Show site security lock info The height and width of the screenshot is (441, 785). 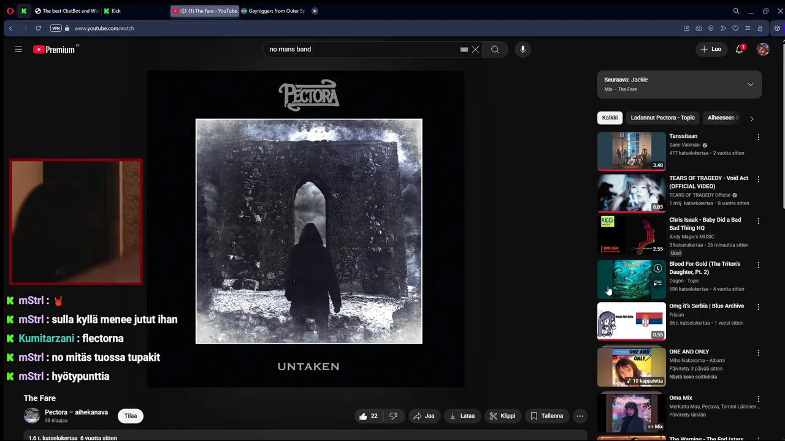coord(67,28)
